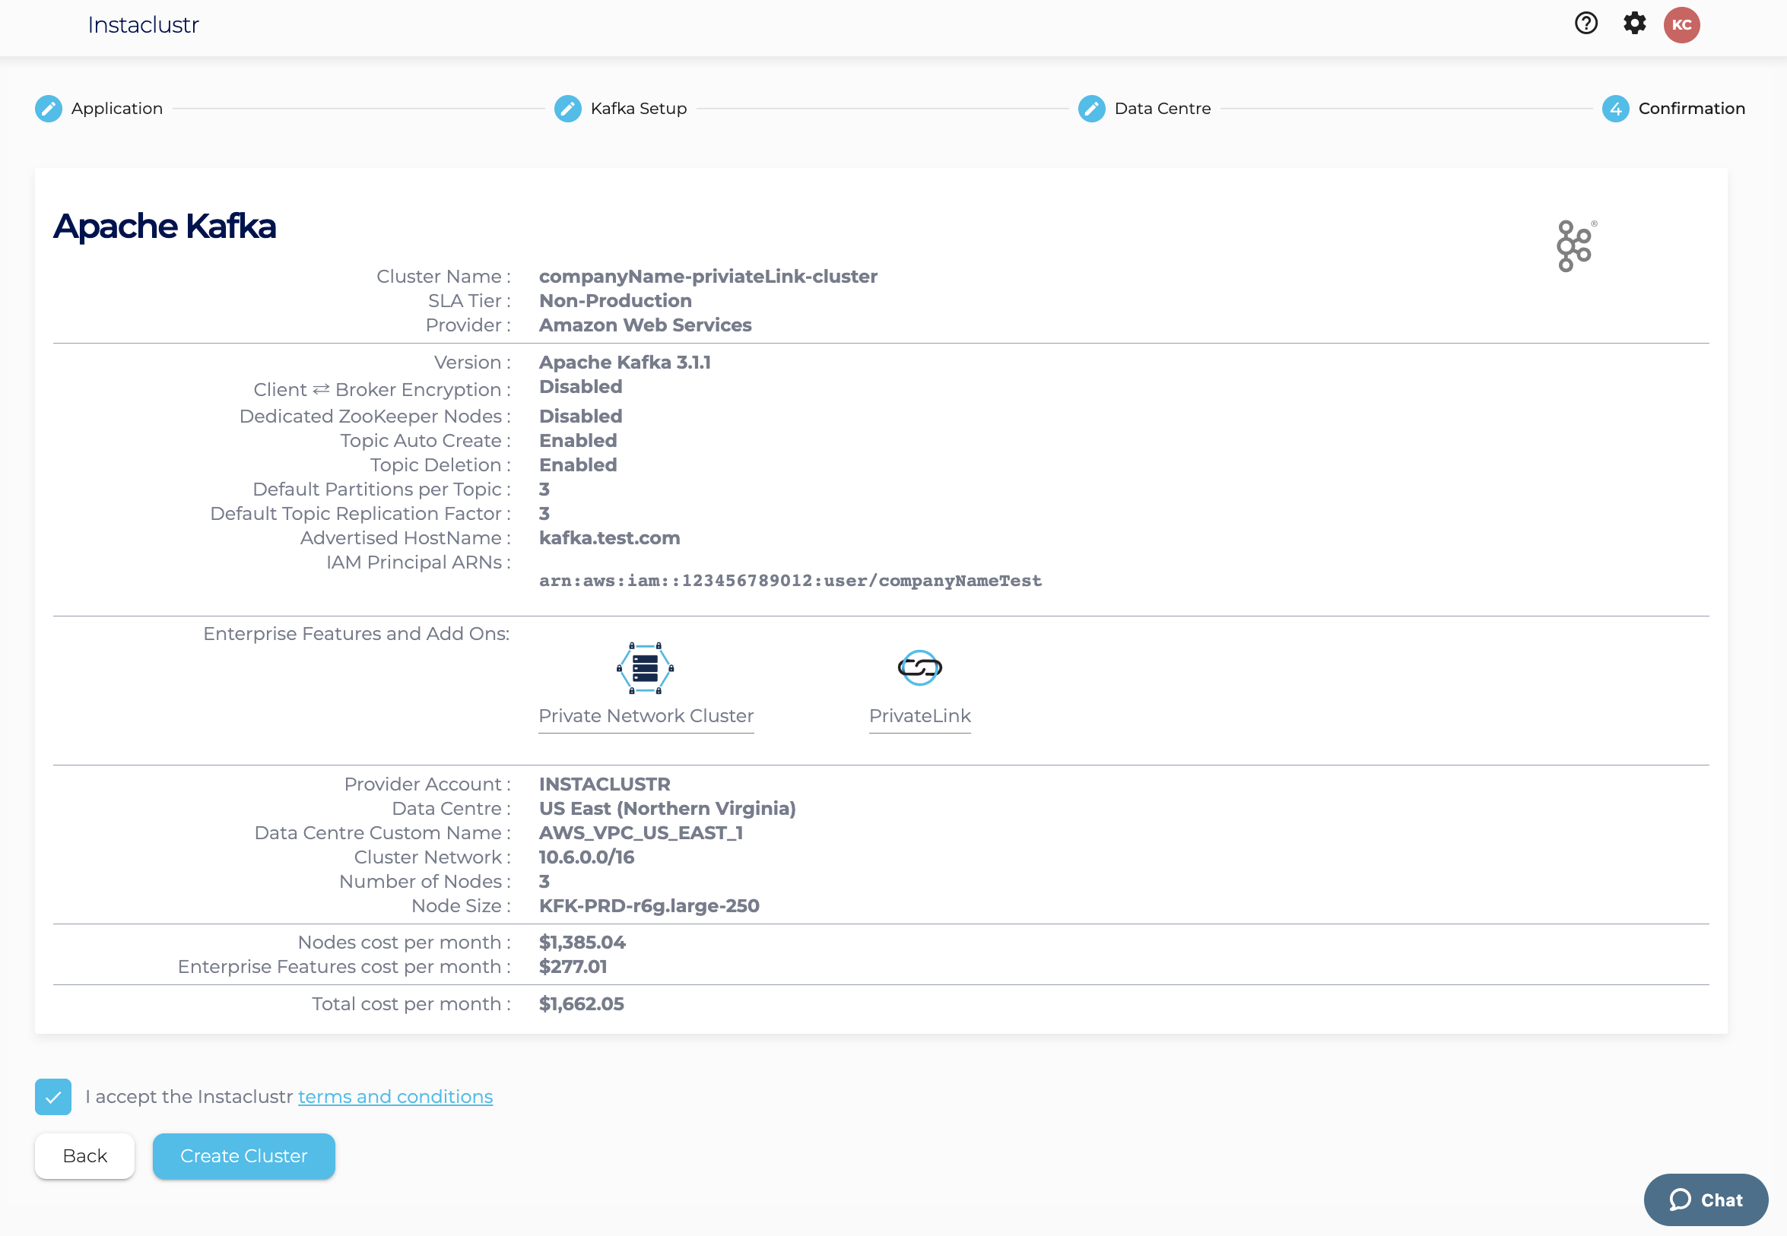
Task: Open settings gear icon
Action: tap(1633, 24)
